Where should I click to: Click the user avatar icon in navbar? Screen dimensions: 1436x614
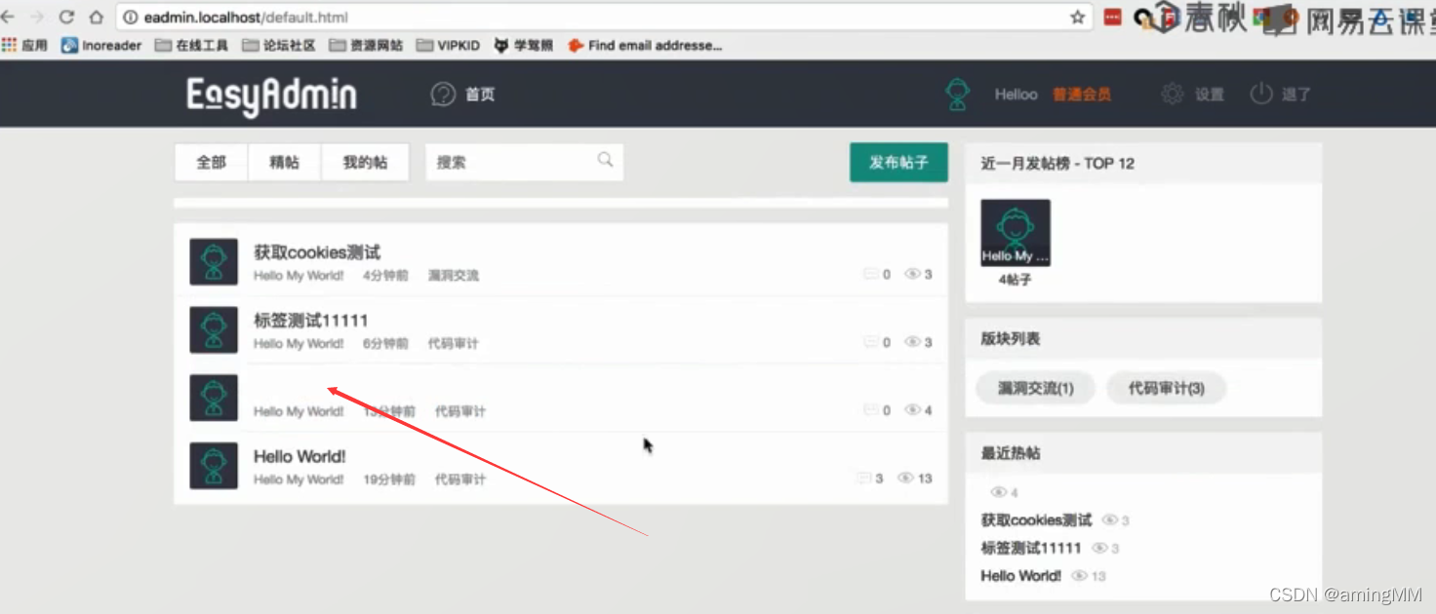[957, 94]
